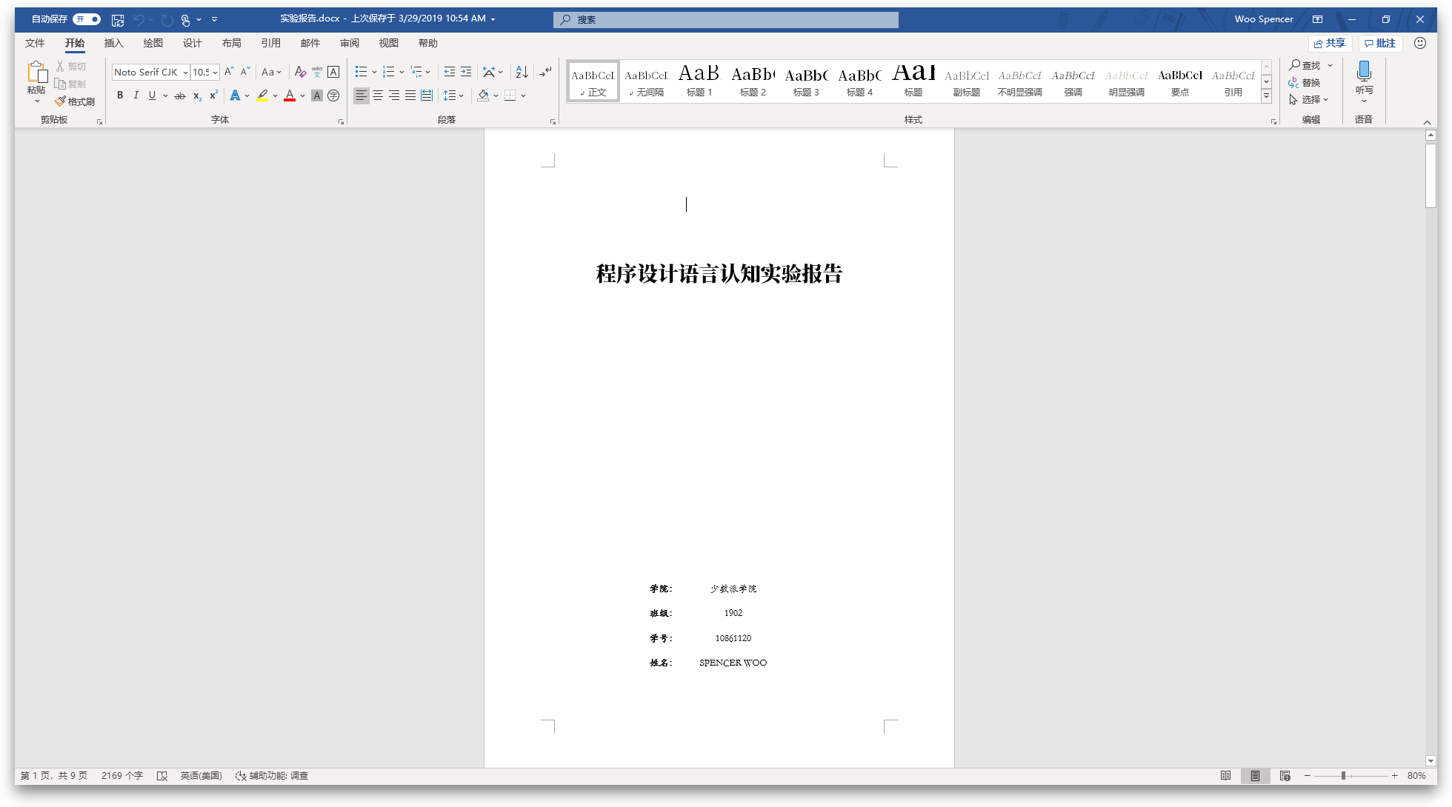Apply distributed alignment icon

427,96
